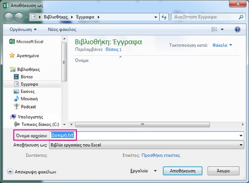Screen dimensions: 249x183
Task: Open the address bar history dropdown
Action: coord(155,17)
